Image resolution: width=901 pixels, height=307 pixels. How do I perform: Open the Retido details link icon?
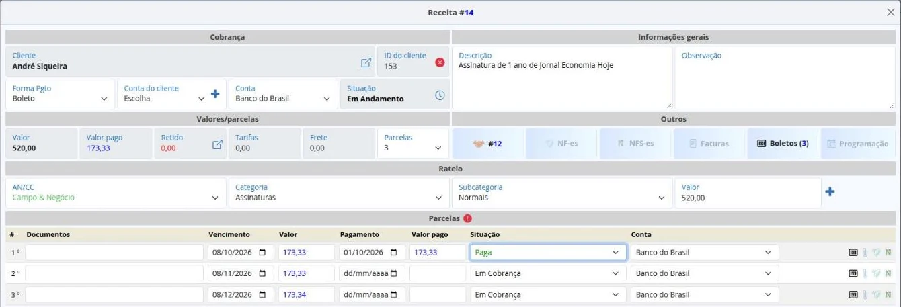[x=217, y=144]
